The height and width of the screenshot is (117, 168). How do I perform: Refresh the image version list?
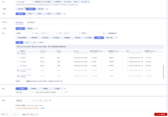67,92
